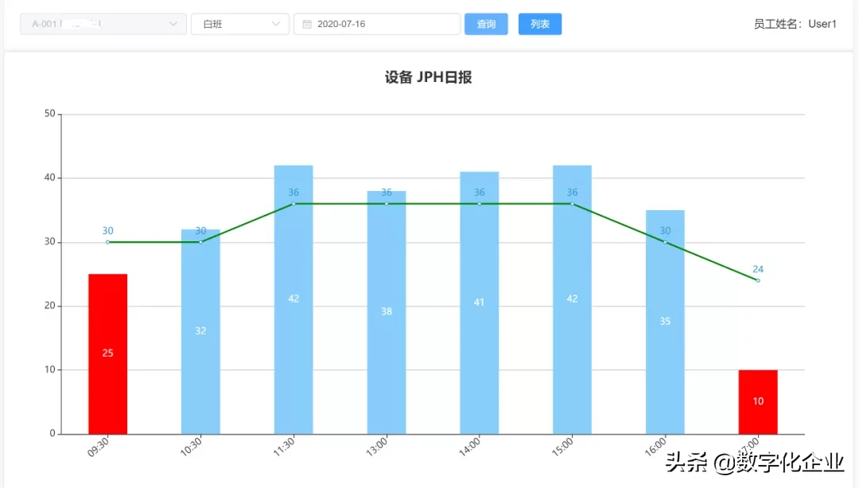Select the line point labeled 24
This screenshot has height=488, width=859.
pyautogui.click(x=757, y=279)
